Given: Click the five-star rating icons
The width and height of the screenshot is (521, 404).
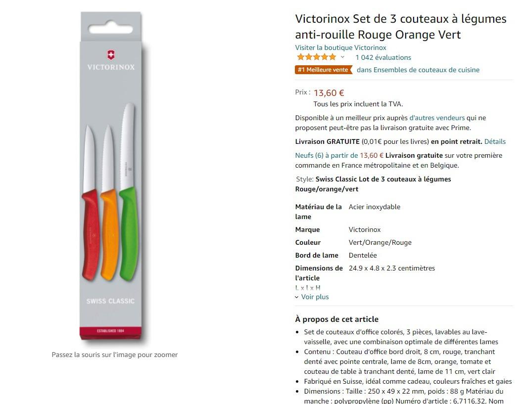Looking at the screenshot, I should (x=316, y=57).
